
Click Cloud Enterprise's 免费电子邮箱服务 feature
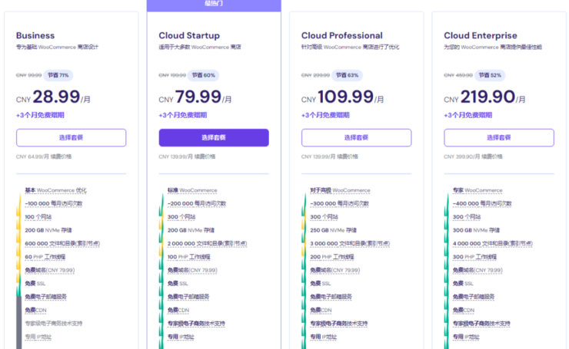(474, 297)
